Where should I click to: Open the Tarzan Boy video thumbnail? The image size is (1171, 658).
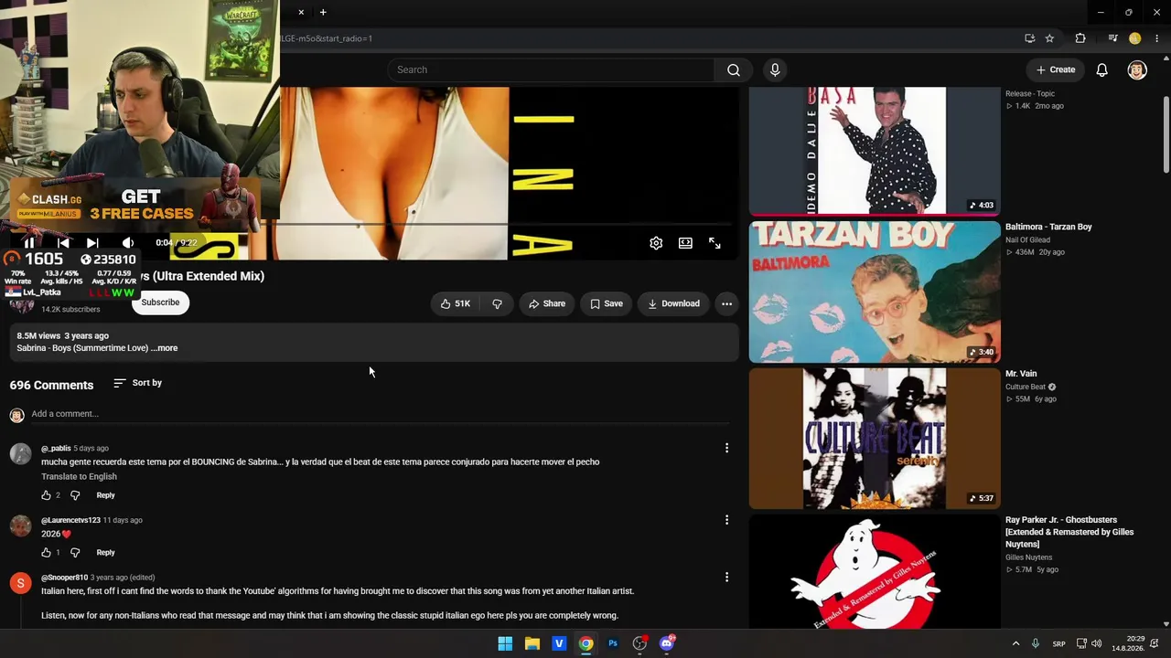coord(875,292)
